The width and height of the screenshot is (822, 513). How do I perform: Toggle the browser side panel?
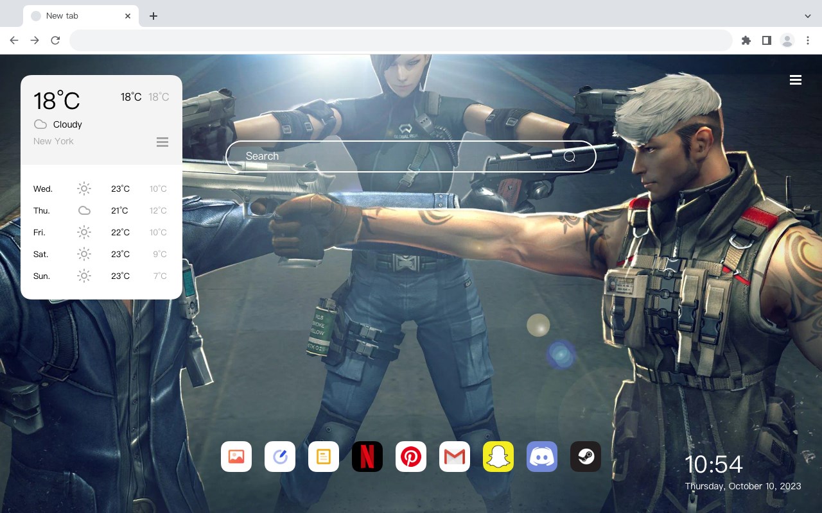tap(766, 40)
